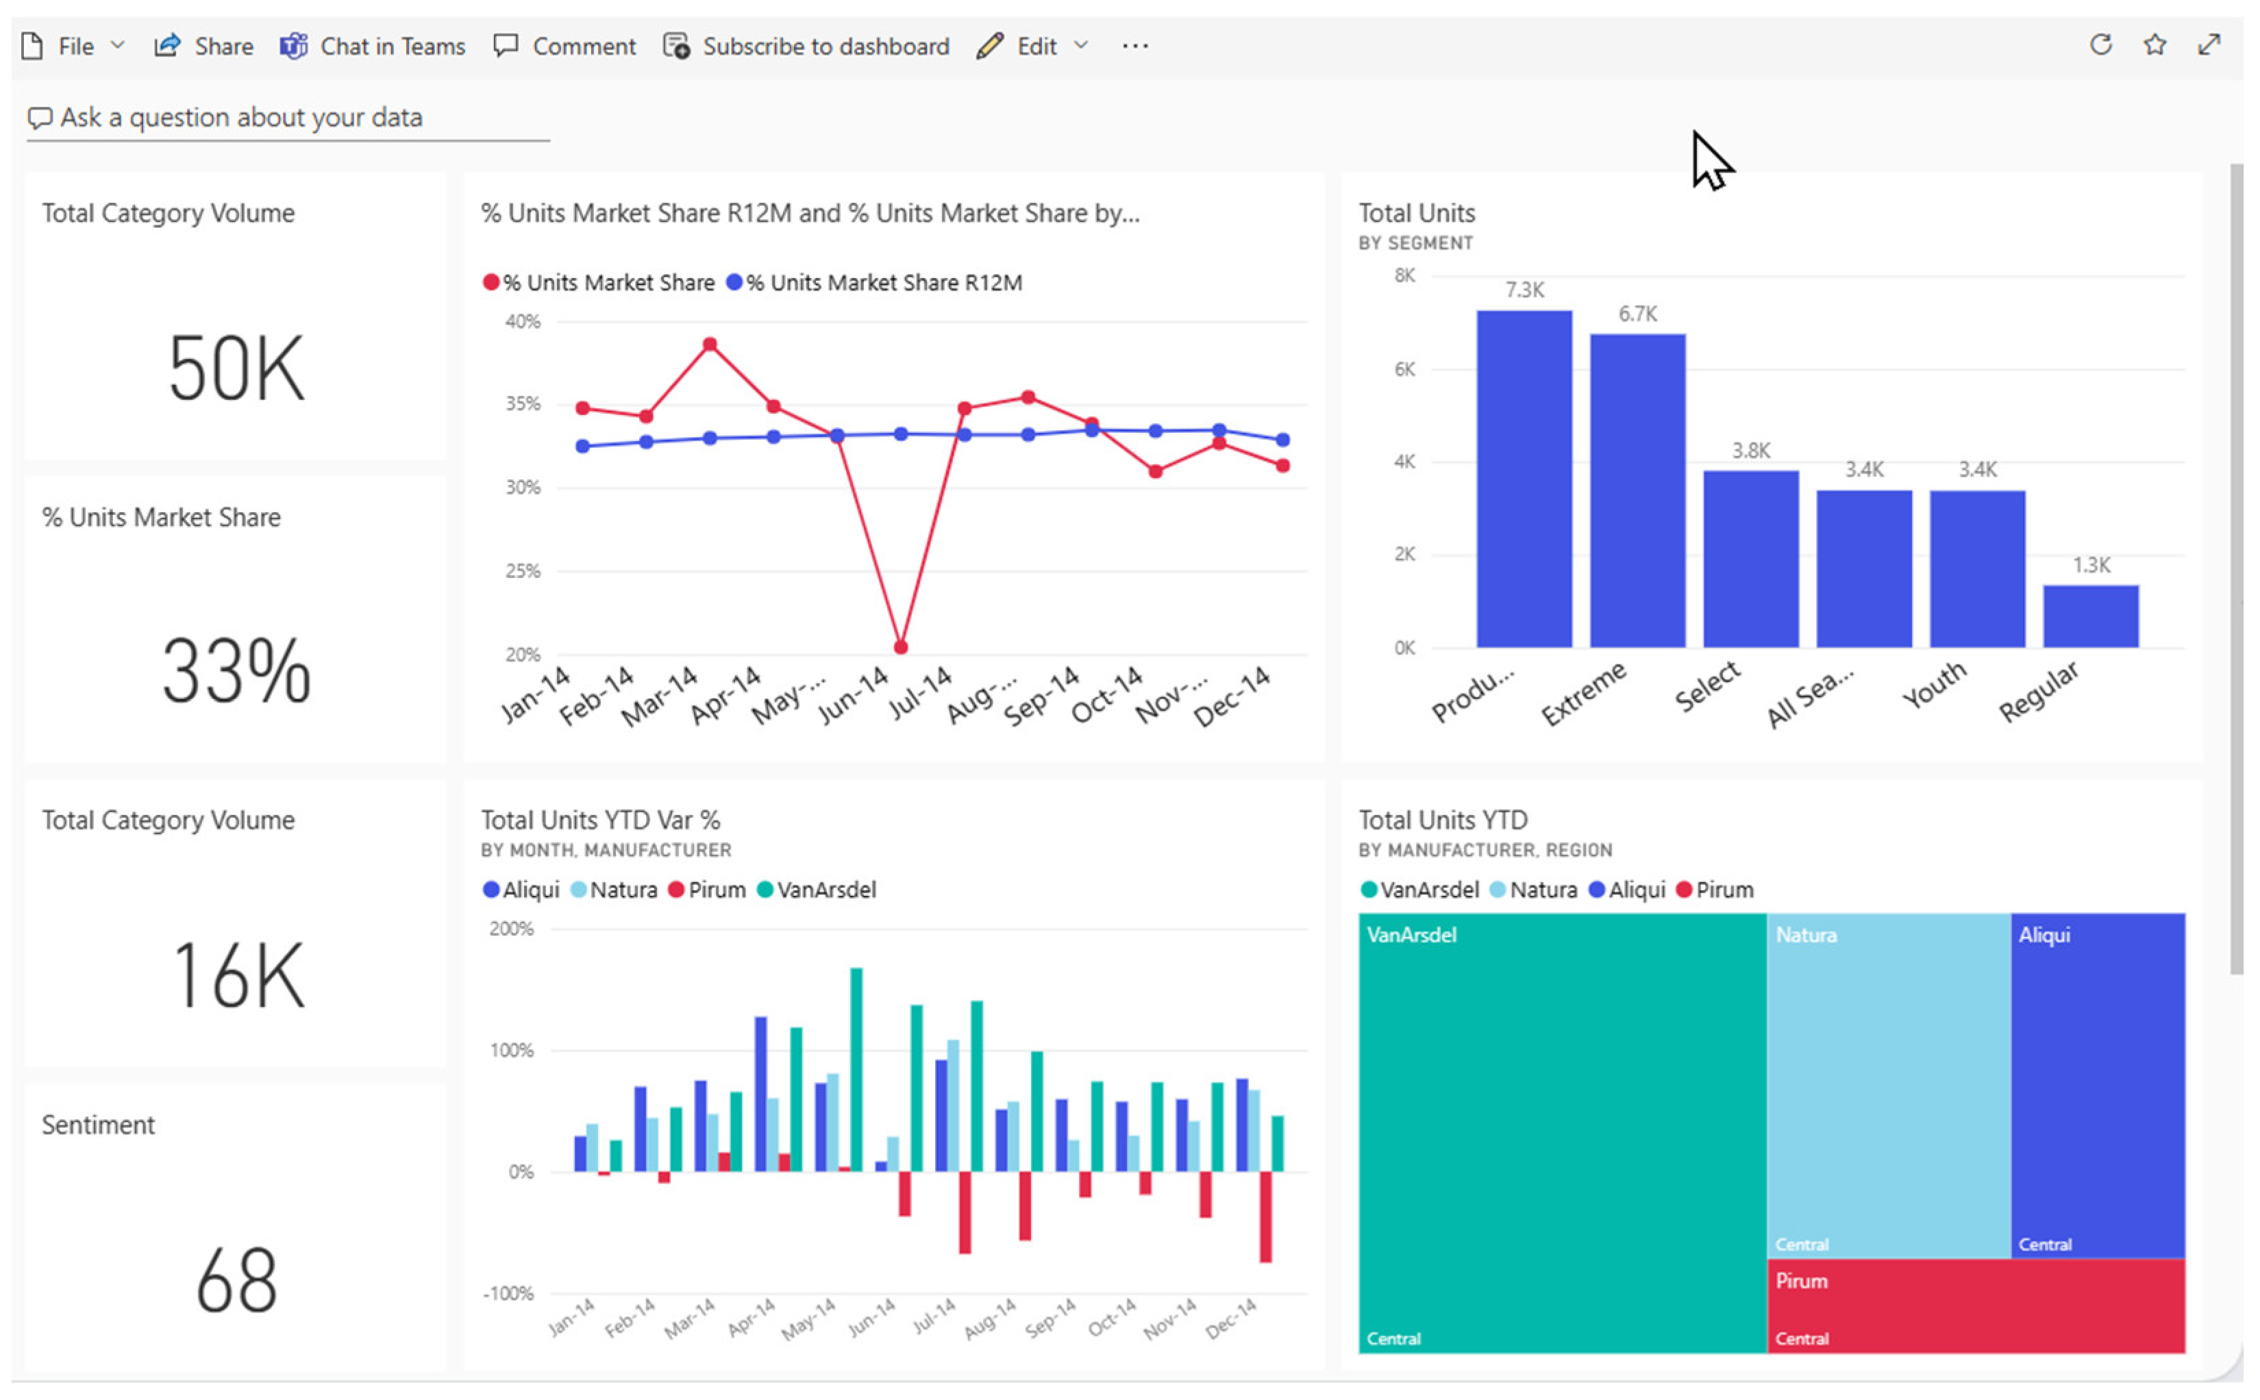Open Chat in Teams icon

pos(293,45)
